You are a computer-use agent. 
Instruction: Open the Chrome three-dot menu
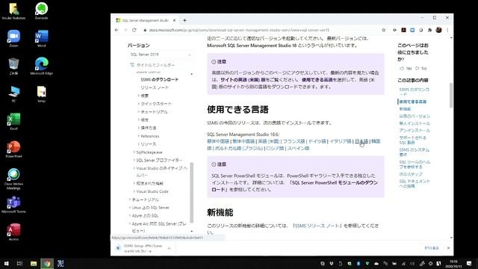coord(447,30)
